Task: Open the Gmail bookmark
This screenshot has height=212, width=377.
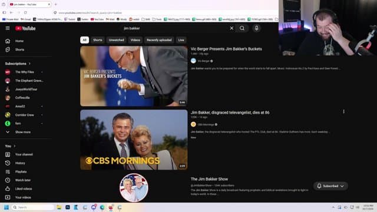Action: 25,19
